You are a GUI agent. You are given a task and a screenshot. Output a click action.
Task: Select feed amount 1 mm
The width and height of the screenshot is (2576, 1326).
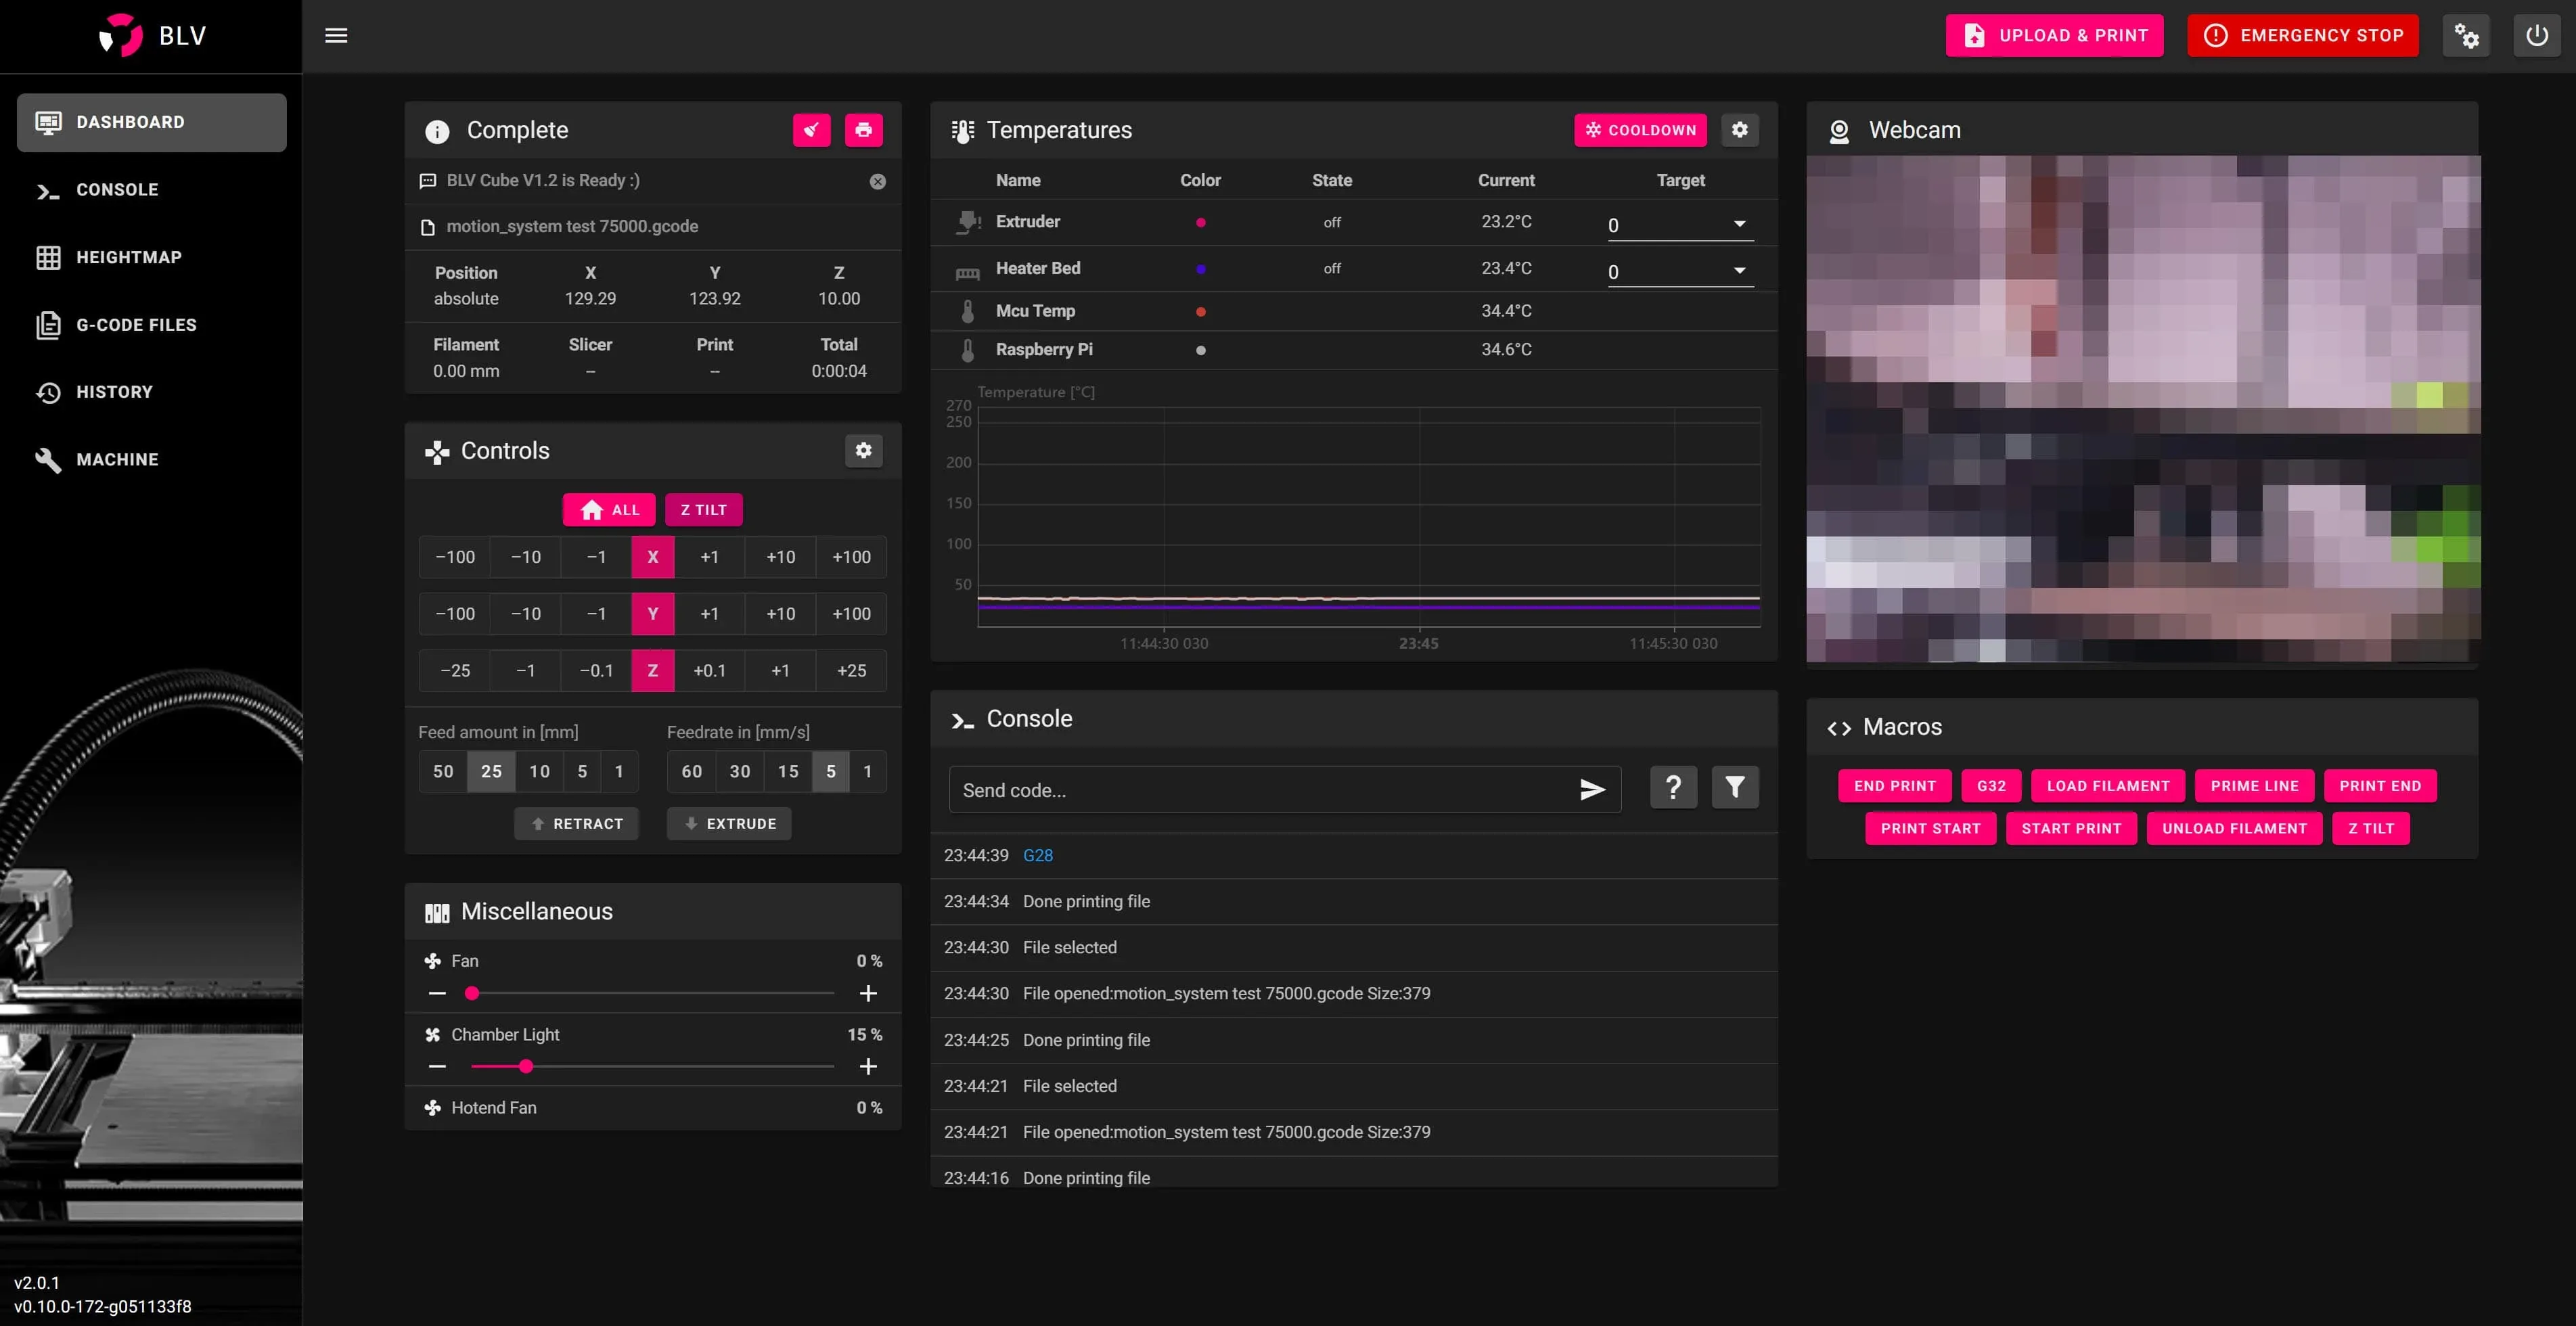point(619,771)
